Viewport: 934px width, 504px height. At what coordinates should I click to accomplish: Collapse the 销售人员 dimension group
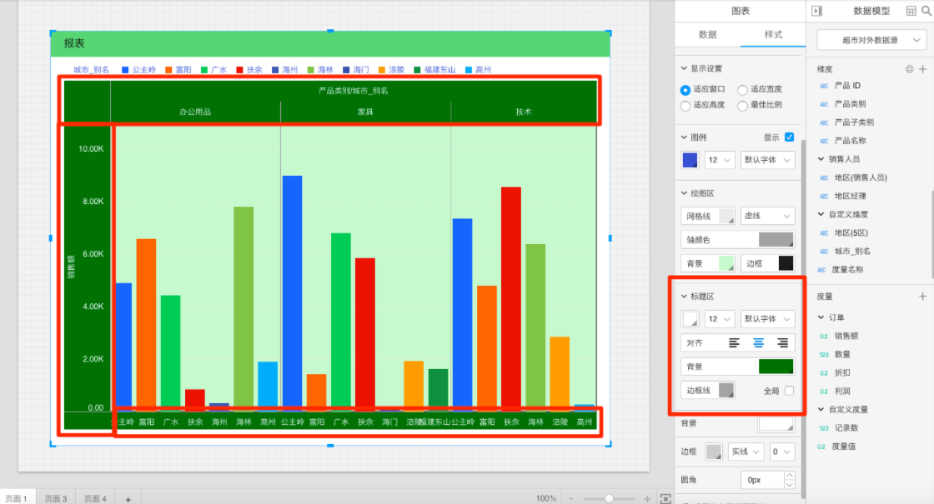pos(821,159)
